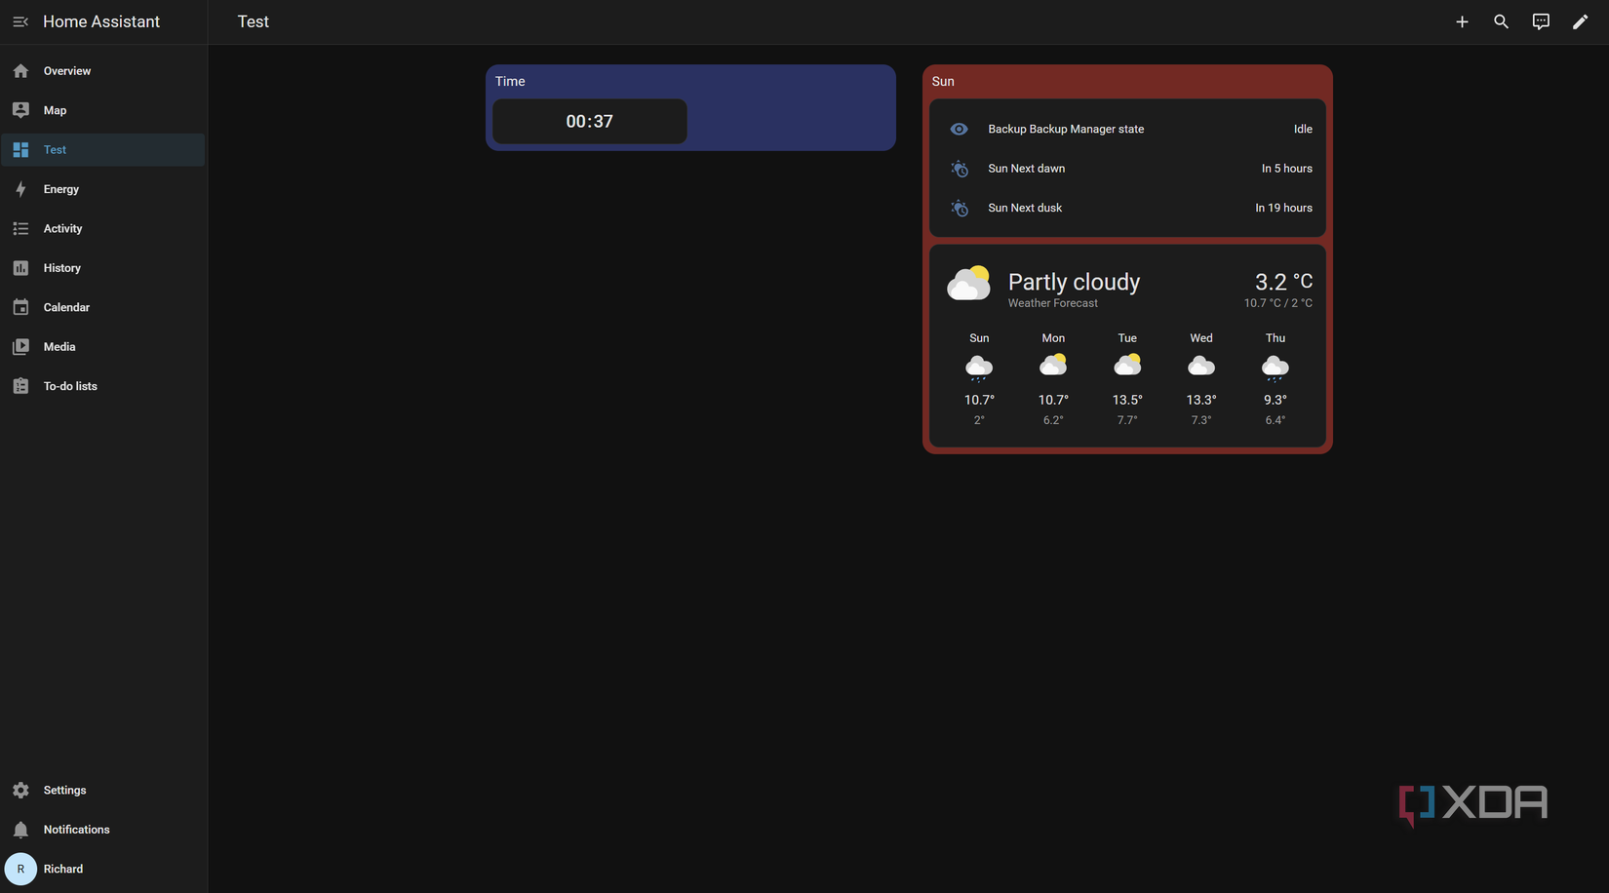Open the Calendar sidebar icon
The height and width of the screenshot is (893, 1609).
tap(20, 307)
